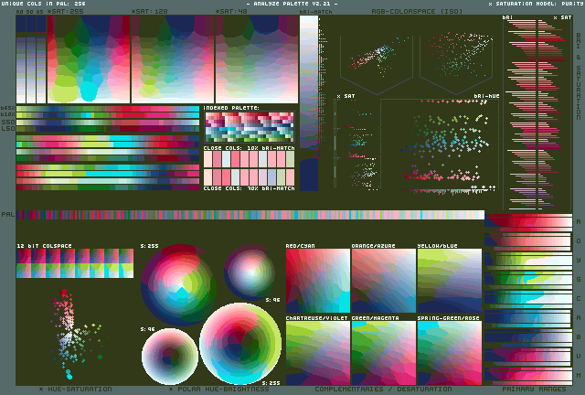Click the 'Analyze Palette V2.21' title
The height and width of the screenshot is (395, 585).
click(292, 4)
